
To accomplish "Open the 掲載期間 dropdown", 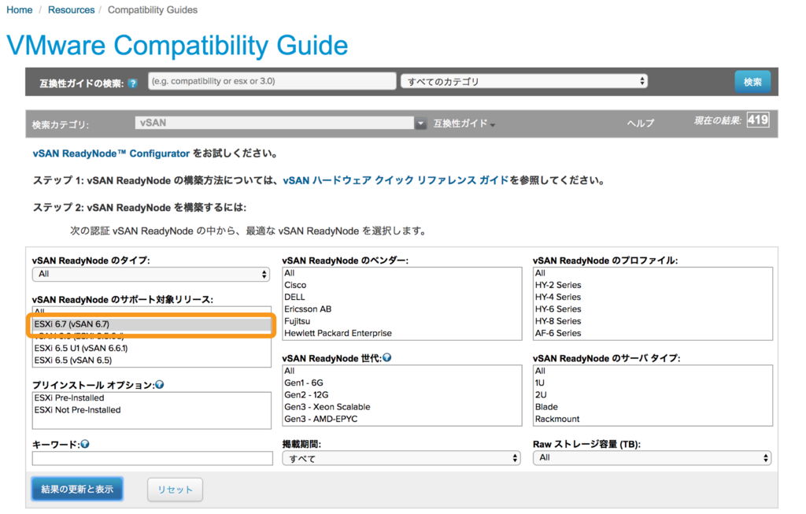I will pos(401,458).
